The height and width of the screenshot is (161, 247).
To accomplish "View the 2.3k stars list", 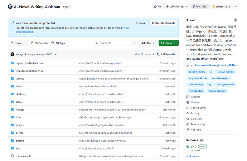I will click(194, 119).
